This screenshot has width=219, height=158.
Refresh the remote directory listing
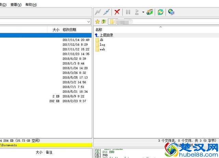160,12
